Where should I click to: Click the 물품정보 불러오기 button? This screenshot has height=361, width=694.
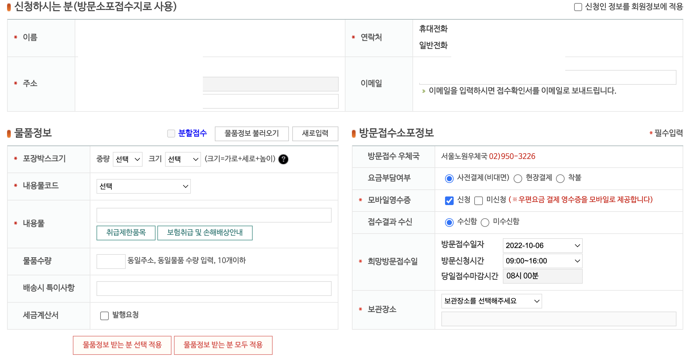click(x=252, y=134)
